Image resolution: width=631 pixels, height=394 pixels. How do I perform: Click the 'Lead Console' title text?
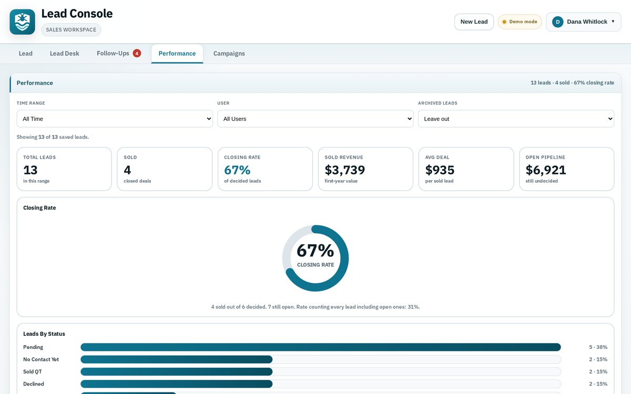(x=77, y=14)
